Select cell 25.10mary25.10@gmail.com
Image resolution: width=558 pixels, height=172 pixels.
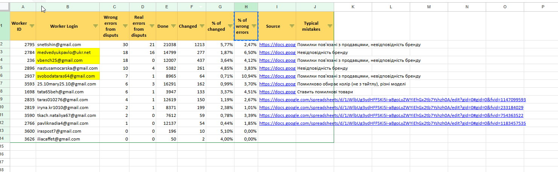(x=68, y=84)
